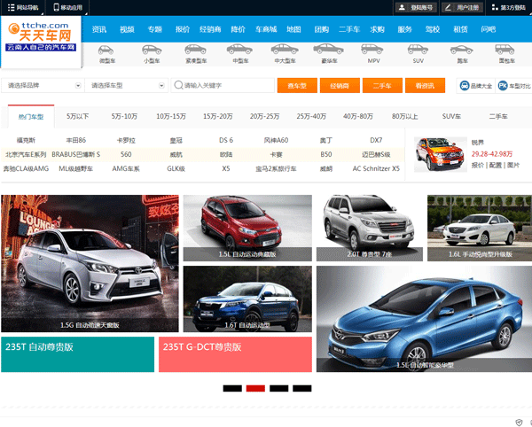The height and width of the screenshot is (427, 532).
Task: Open the 移动应用 mobile app menu
Action: [68, 7]
